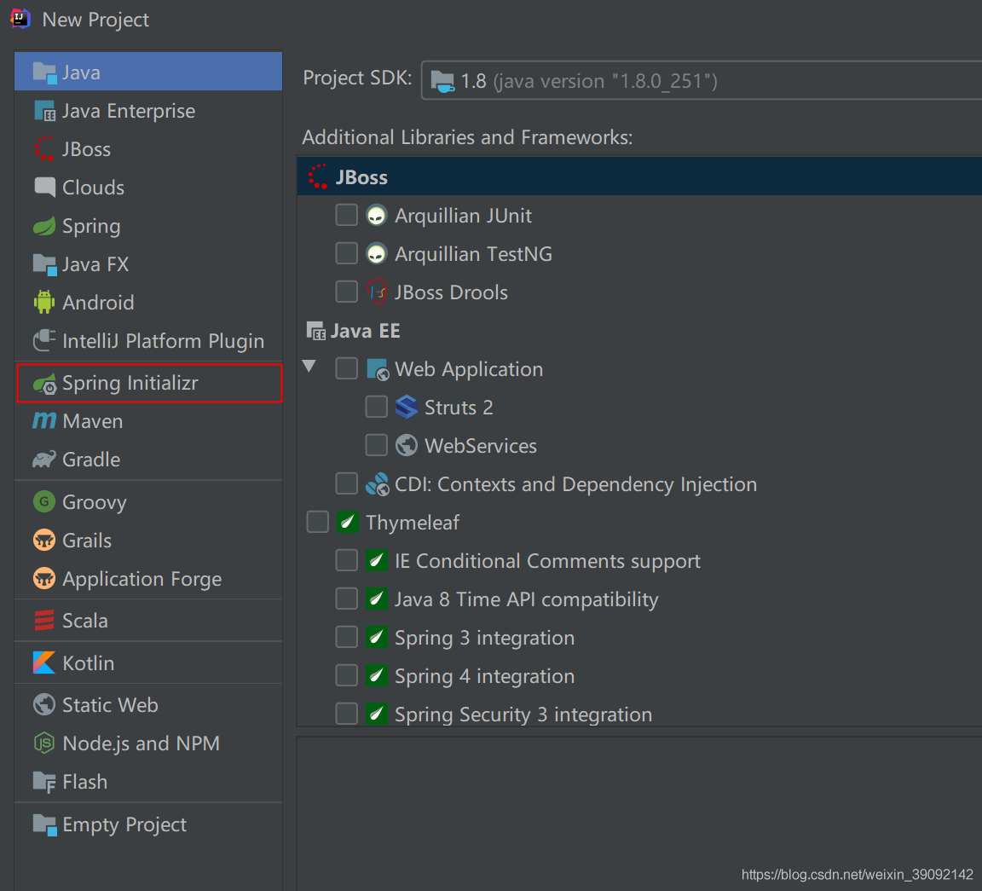
Task: Click the JBoss framework group header
Action: pyautogui.click(x=362, y=176)
